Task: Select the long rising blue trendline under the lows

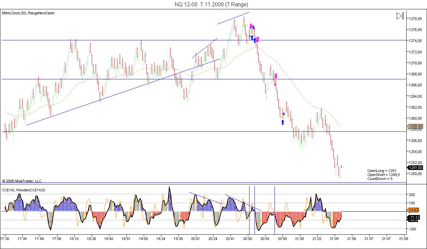Action: click(x=123, y=92)
